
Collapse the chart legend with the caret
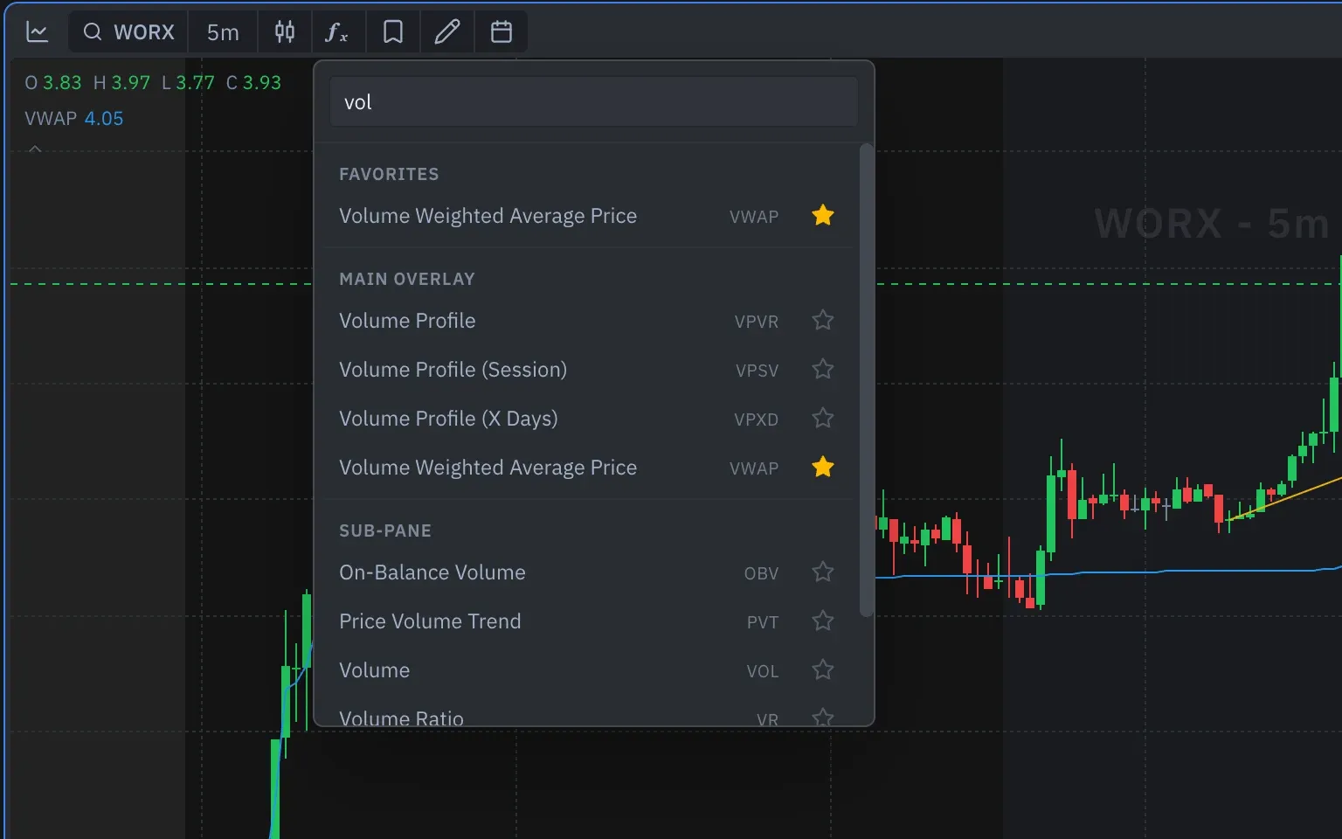(35, 149)
